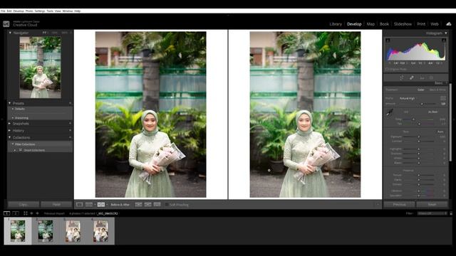Image resolution: width=456 pixels, height=256 pixels.
Task: Open the Masking tool
Action: [432, 78]
